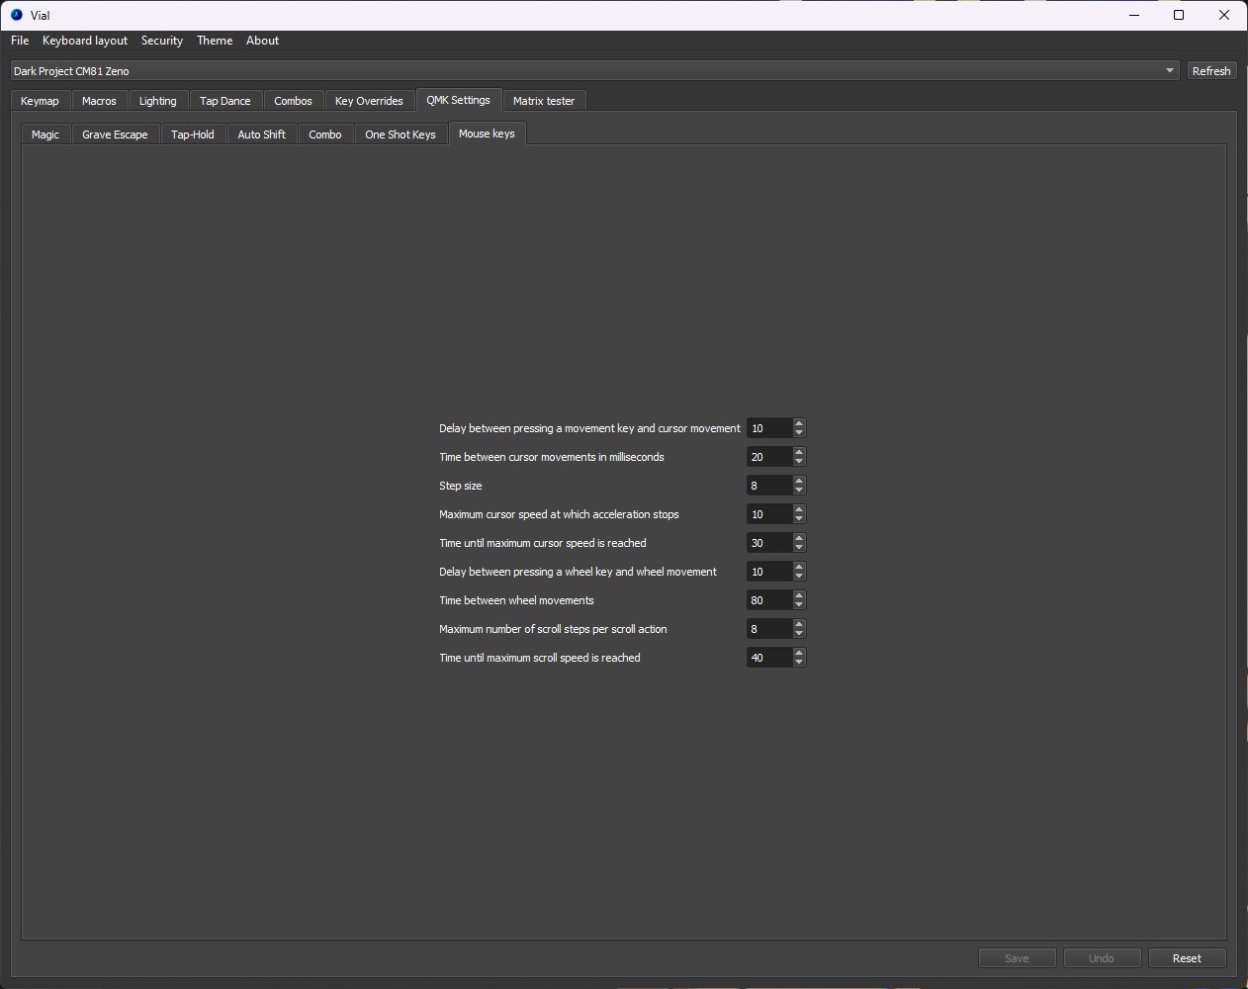The width and height of the screenshot is (1248, 989).
Task: Increase maximum cursor speed value
Action: coord(799,509)
